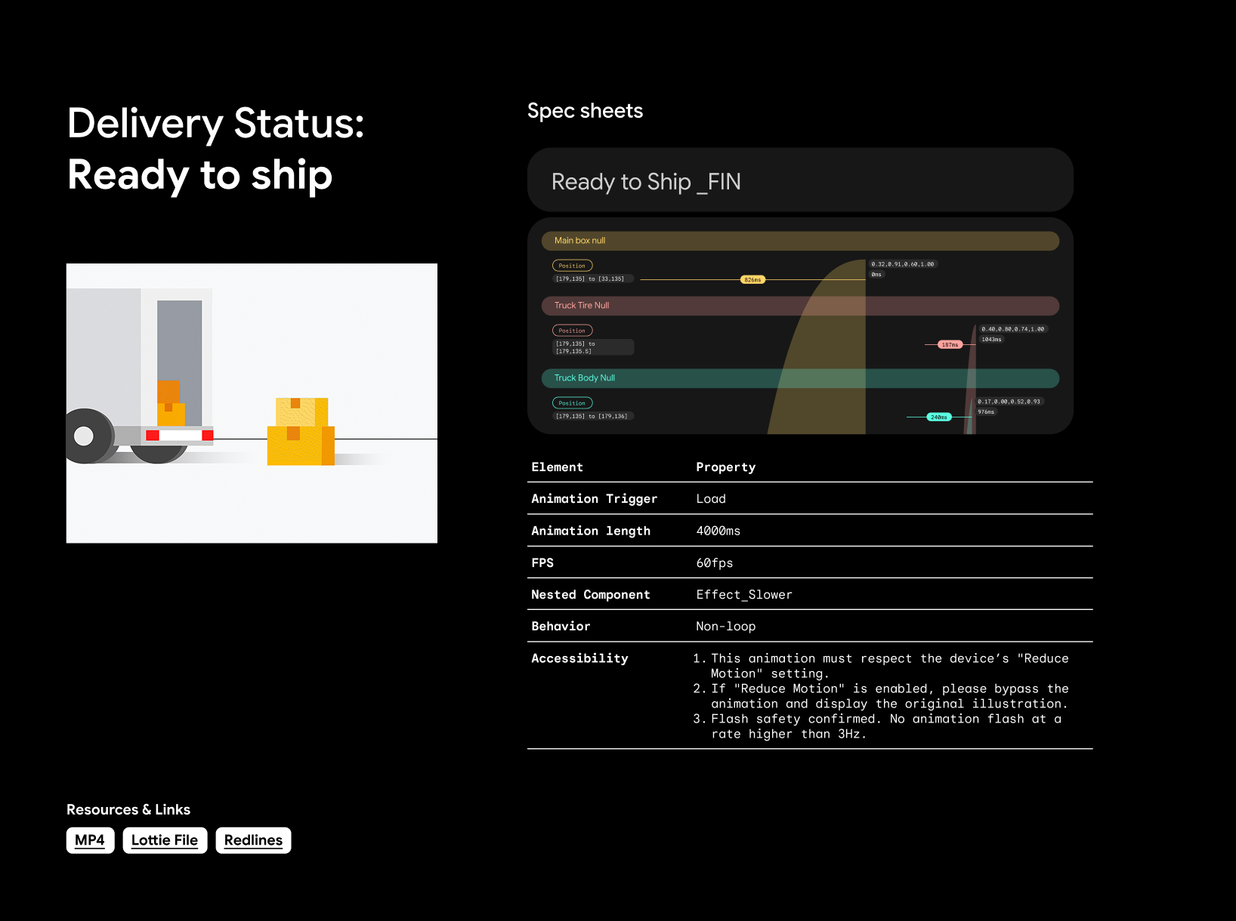Click the Position pill under Truck Body Null
Viewport: 1236px width, 921px height.
(x=572, y=403)
